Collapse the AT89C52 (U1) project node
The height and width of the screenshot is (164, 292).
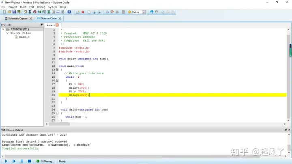(3, 30)
